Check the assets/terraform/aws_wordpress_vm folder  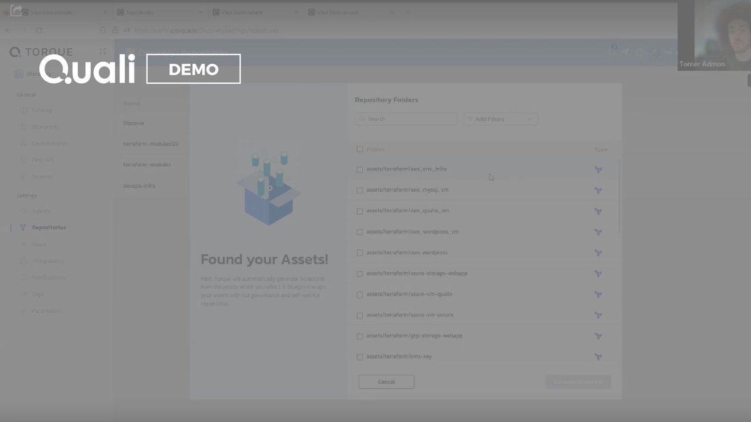(x=359, y=232)
